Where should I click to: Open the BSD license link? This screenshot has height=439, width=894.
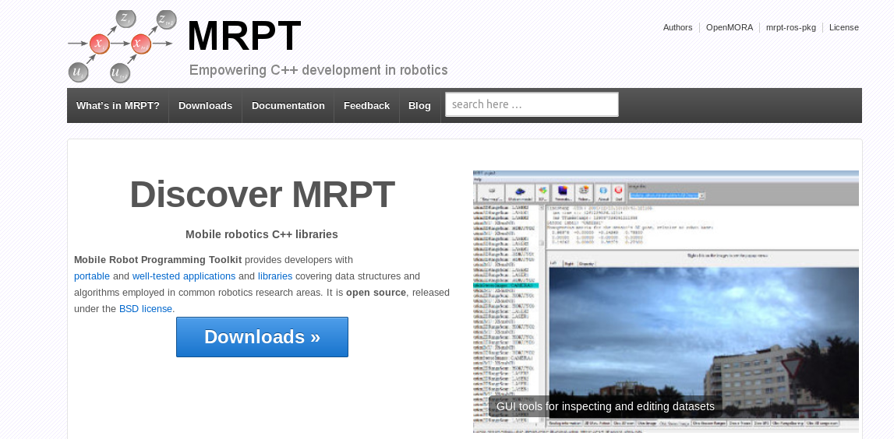point(146,309)
